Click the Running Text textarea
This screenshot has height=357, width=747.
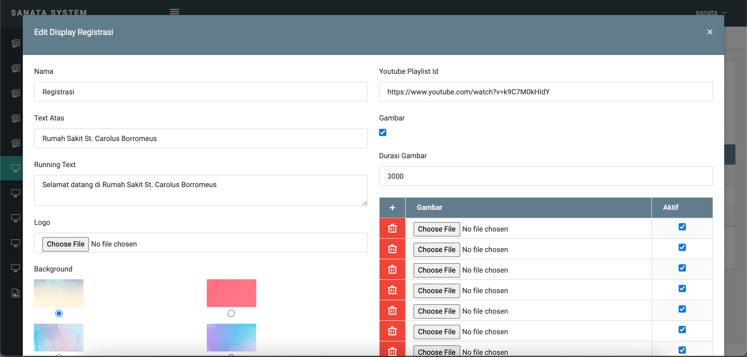point(201,190)
